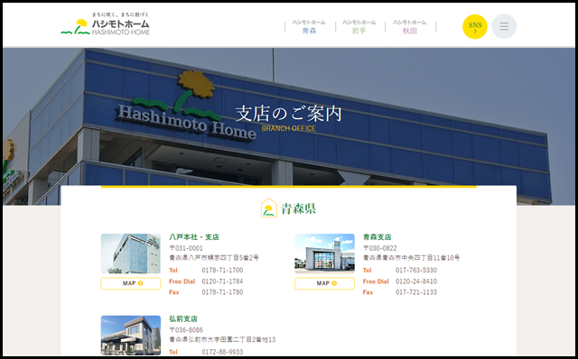Click the 支店のご案内 page title
The width and height of the screenshot is (578, 359).
(x=289, y=114)
